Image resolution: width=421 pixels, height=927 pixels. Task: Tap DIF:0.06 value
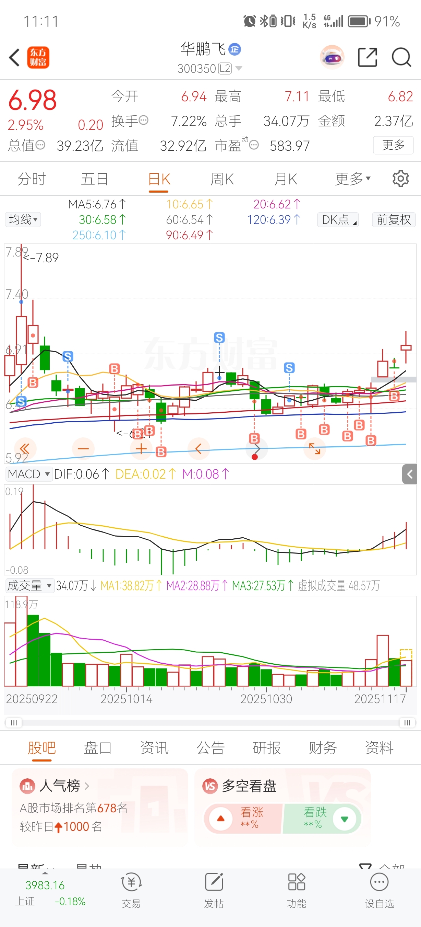[82, 474]
